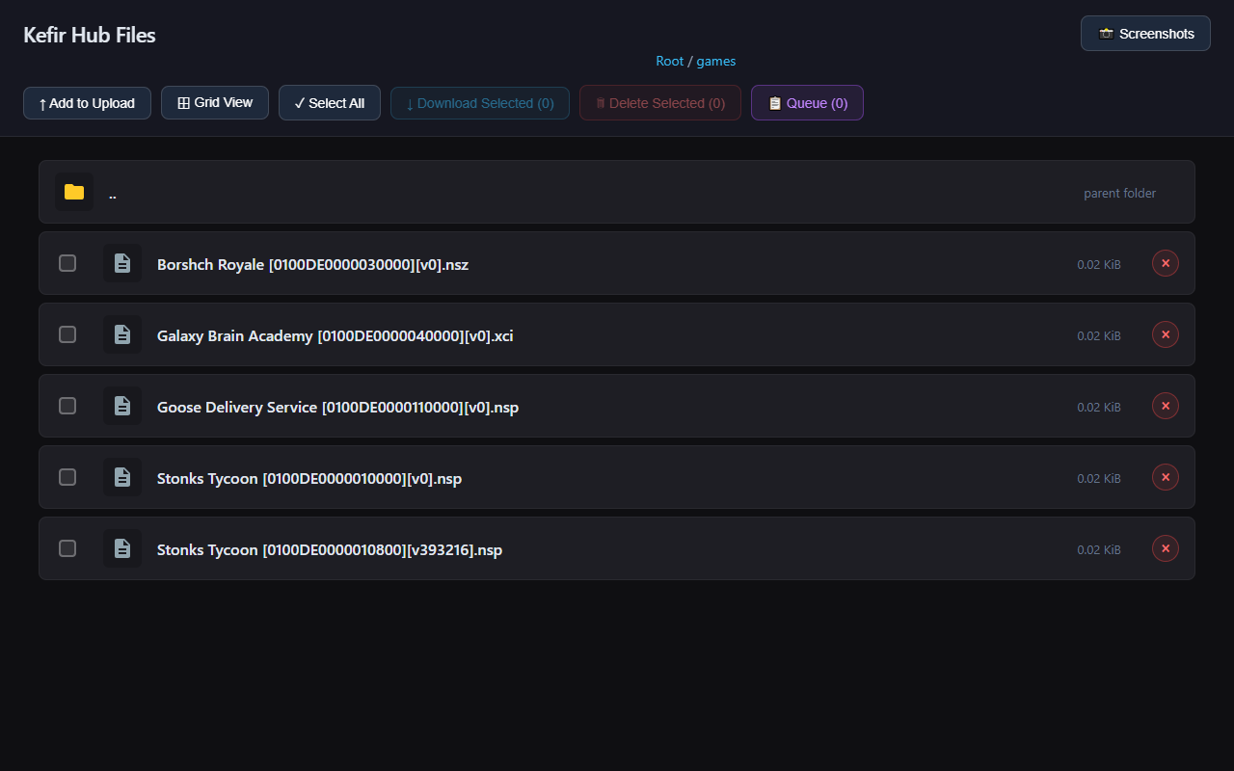The width and height of the screenshot is (1234, 771).
Task: Click file icon for Stonks Tycoon v393216
Action: pyautogui.click(x=122, y=548)
